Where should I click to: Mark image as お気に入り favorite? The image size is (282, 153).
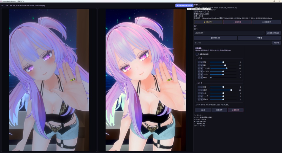(x=208, y=22)
